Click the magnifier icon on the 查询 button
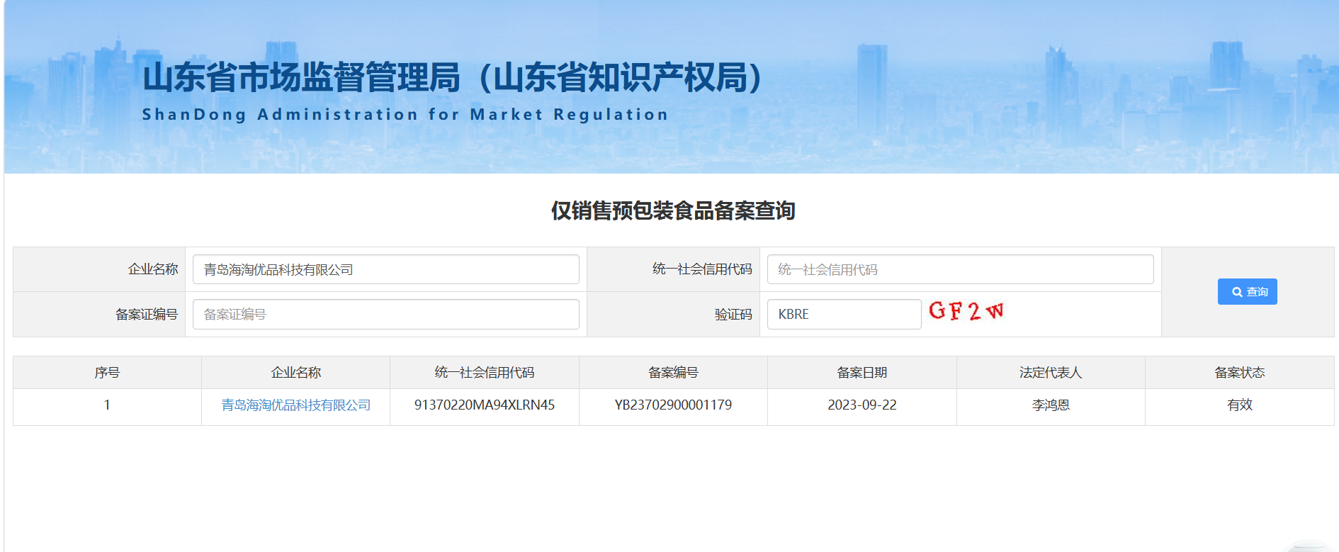Screen dimensions: 1339x552 [x=1237, y=292]
